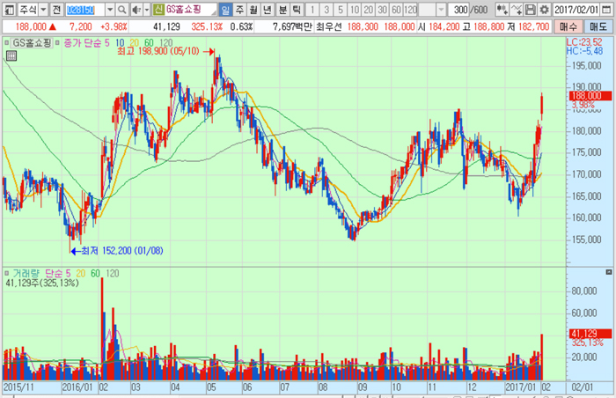This screenshot has height=398, width=616.
Task: Expand the 주식 market type dropdown
Action: [x=43, y=9]
